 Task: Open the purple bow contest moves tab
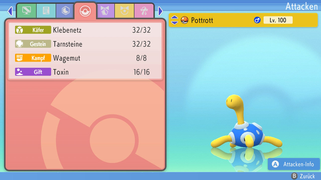[105, 10]
